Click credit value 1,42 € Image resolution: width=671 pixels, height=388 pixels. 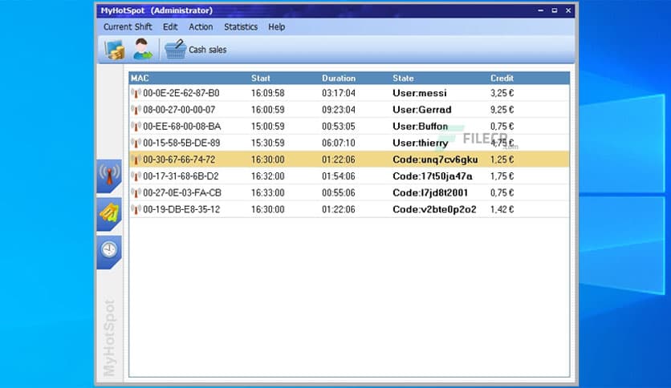[x=502, y=210]
